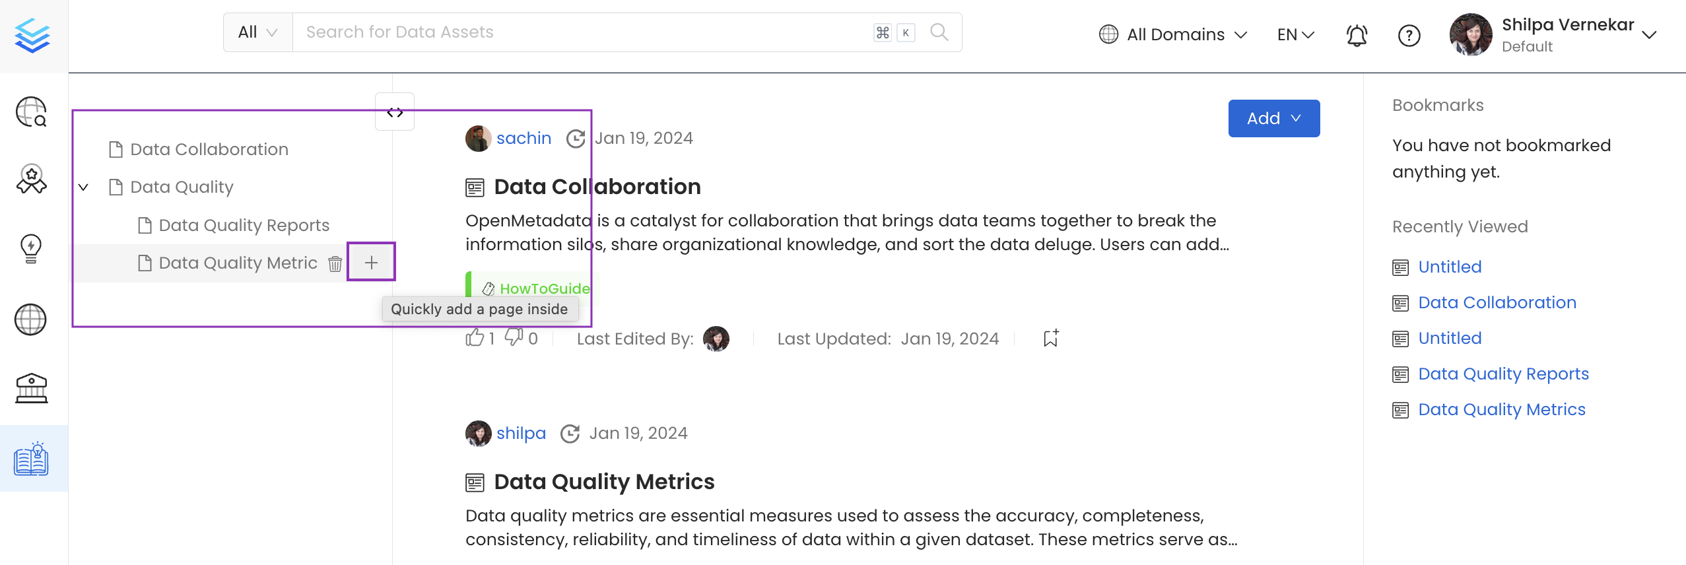The image size is (1686, 565).
Task: Click the blue Add button
Action: (x=1273, y=118)
